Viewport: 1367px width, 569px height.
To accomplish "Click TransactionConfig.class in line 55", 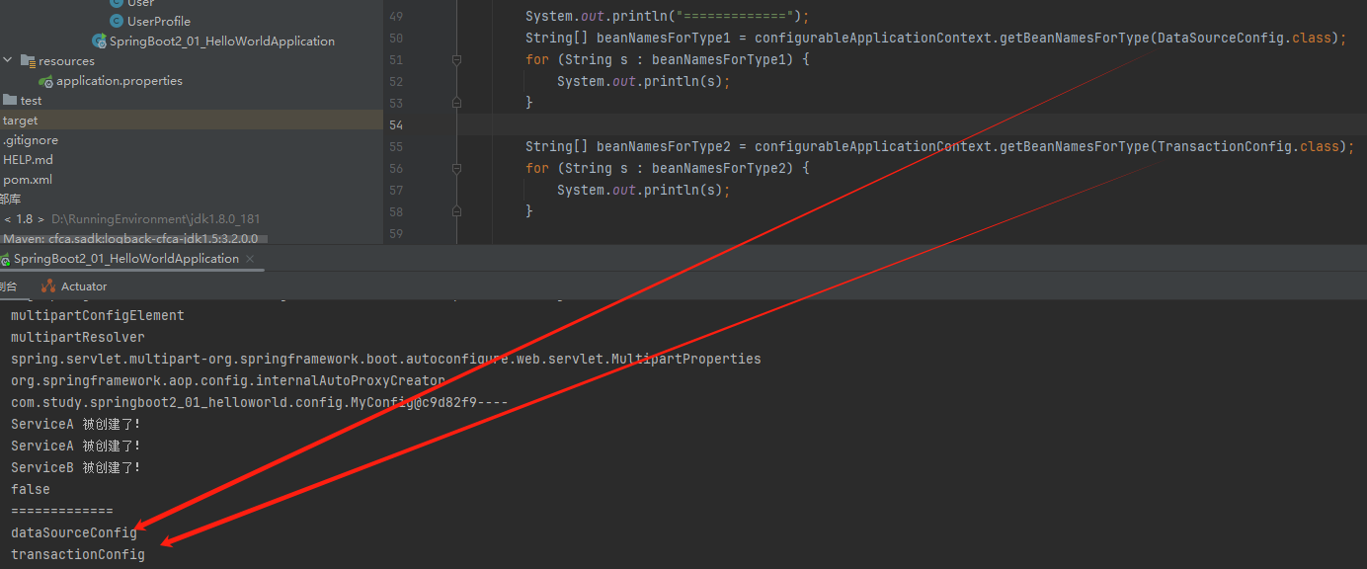I will click(x=1248, y=146).
